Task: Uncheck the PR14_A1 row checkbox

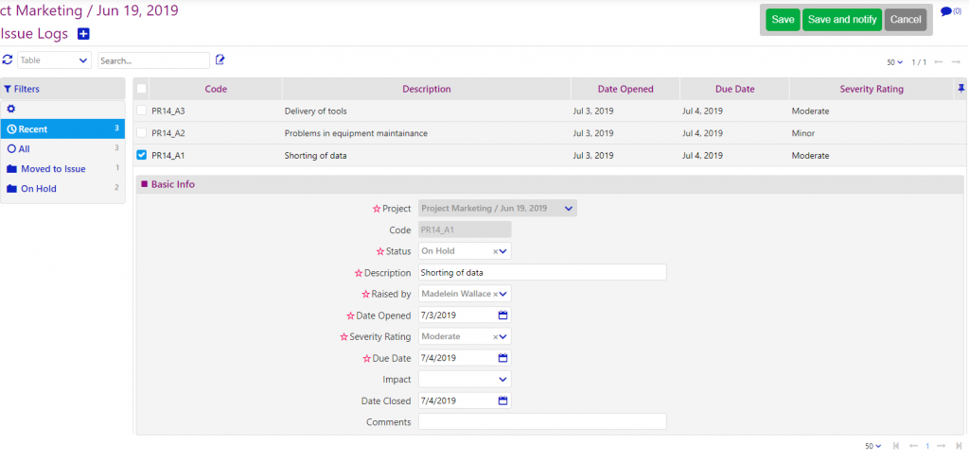Action: (142, 155)
